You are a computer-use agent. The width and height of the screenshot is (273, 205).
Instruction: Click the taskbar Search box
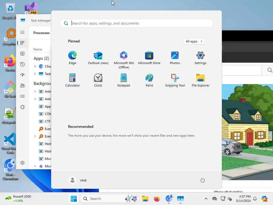[110, 199]
